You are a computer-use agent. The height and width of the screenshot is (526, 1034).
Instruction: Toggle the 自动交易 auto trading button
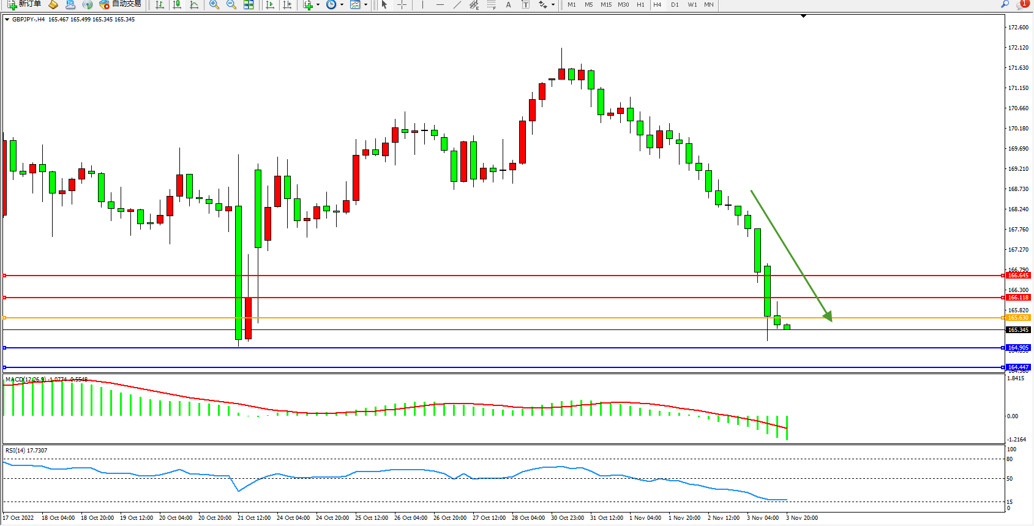point(120,4)
